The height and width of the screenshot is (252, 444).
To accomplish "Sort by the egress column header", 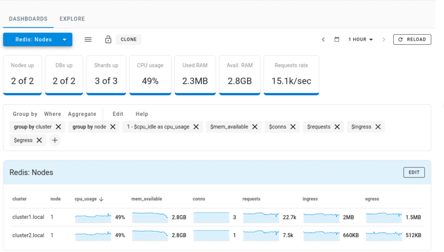I will tap(372, 199).
